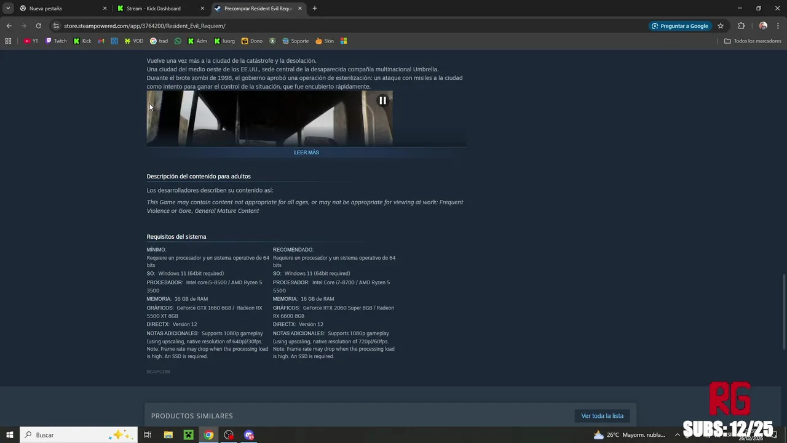Screen dimensions: 787x443
Task: Open the Gmail bookmark
Action: point(101,41)
